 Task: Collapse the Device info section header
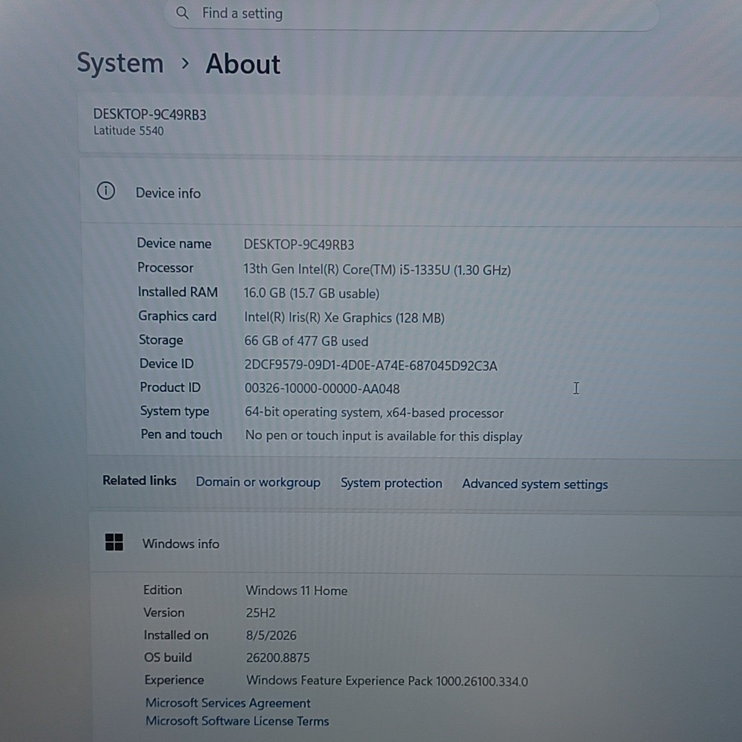[411, 192]
